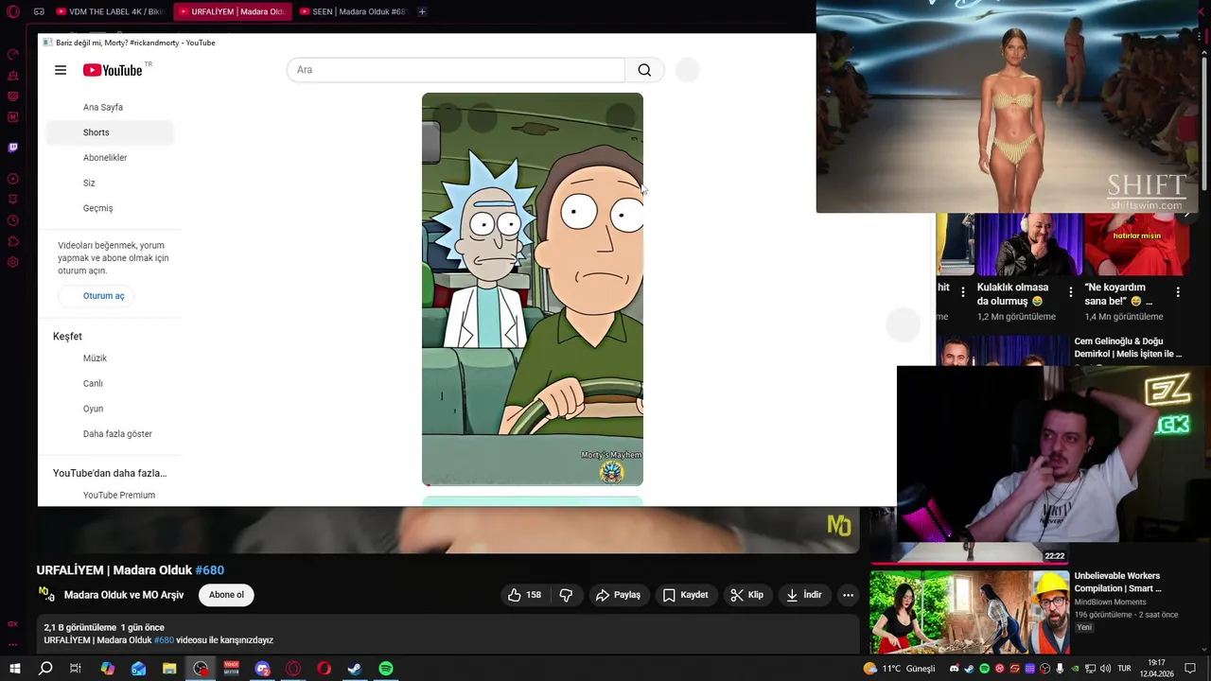Click the 11°C Güneşli weather widget
Screen dimensions: 1211x681
[x=900, y=669]
